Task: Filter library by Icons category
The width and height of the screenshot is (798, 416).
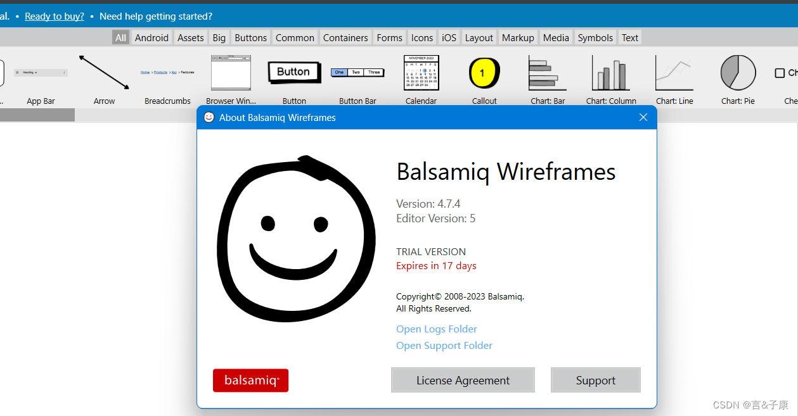Action: [422, 37]
